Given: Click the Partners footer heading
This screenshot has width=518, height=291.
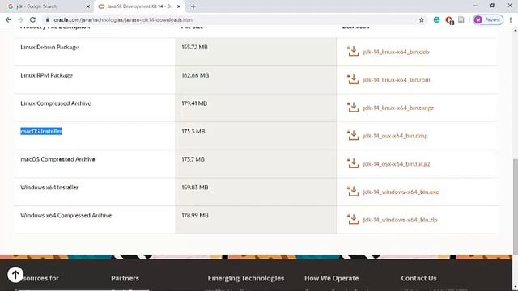Looking at the screenshot, I should 125,278.
